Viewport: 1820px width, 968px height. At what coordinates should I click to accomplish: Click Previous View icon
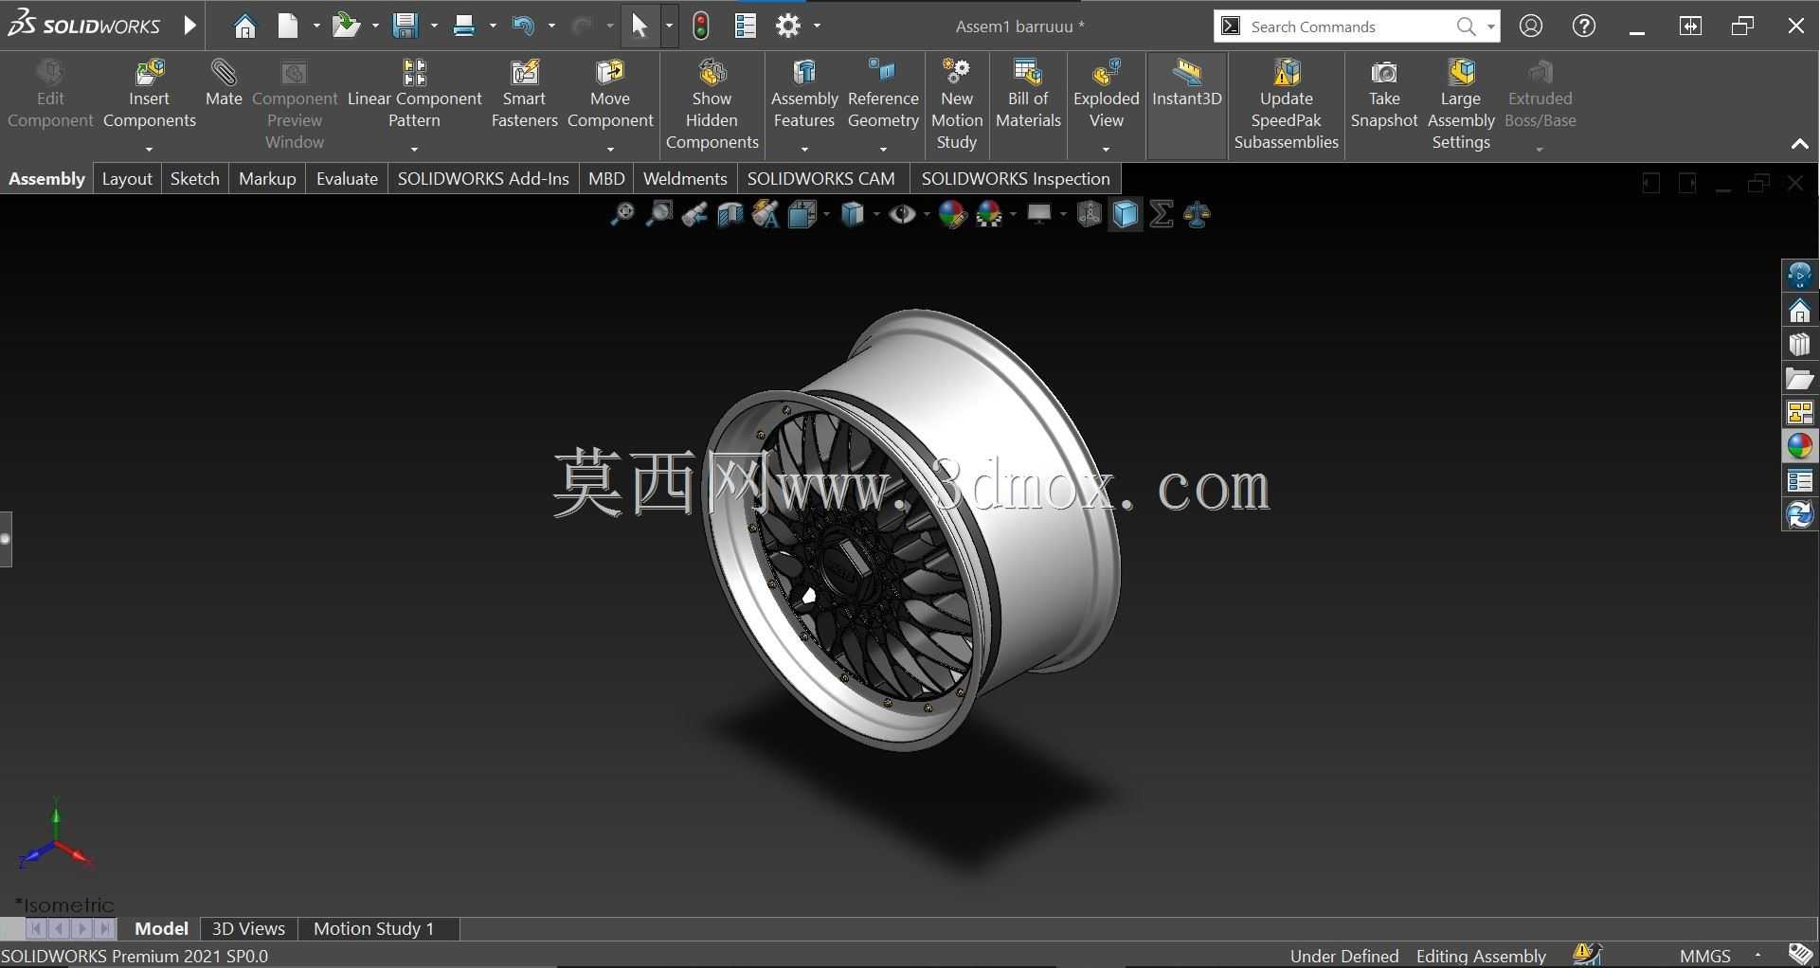point(694,215)
